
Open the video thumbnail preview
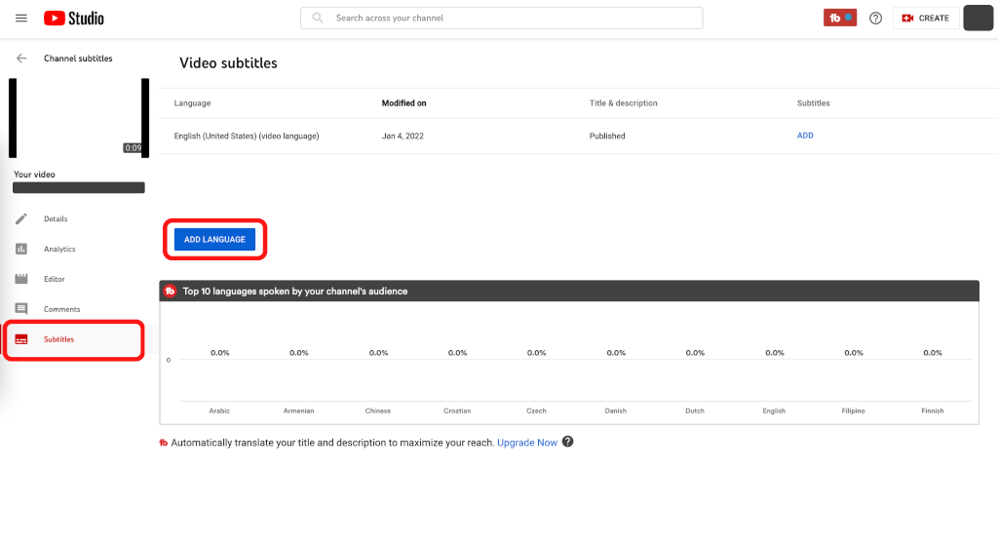[x=79, y=117]
